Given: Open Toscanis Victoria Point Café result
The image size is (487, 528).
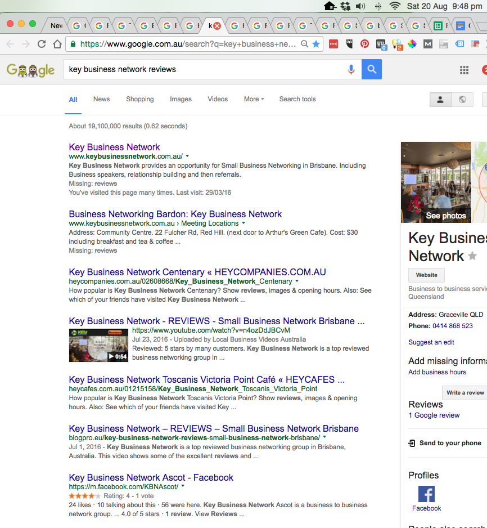Looking at the screenshot, I should (207, 379).
